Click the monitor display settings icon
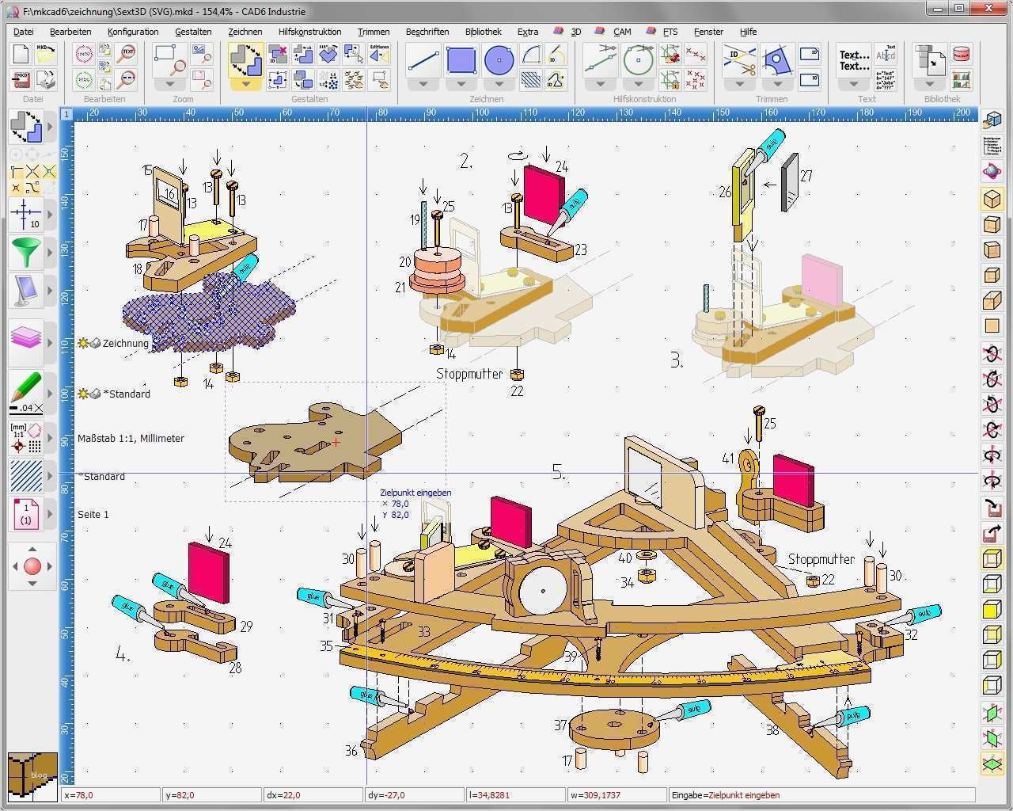Screen dimensions: 1013x811 point(25,292)
